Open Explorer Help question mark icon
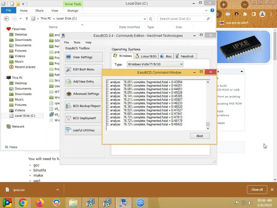This screenshot has height=208, width=277. 212,11
